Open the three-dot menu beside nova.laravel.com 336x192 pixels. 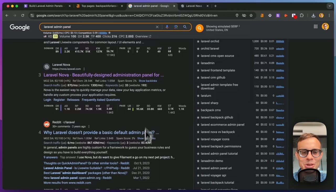click(84, 69)
